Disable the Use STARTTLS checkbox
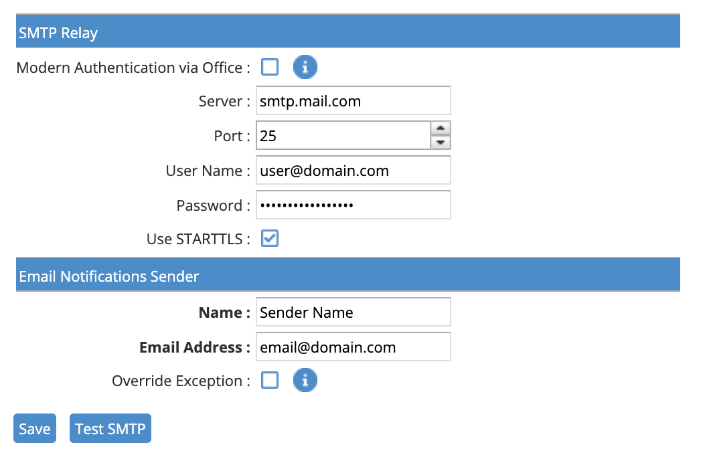Screen dimensions: 707x463 pyautogui.click(x=270, y=238)
